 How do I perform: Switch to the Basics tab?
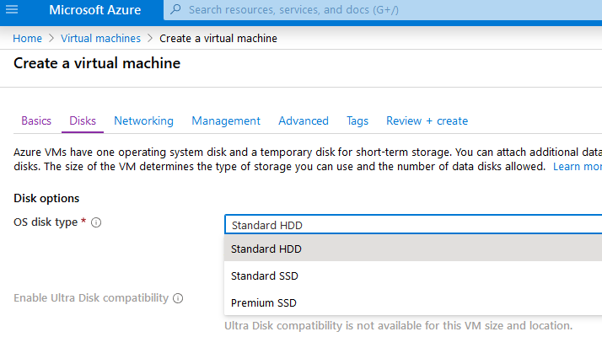(36, 120)
